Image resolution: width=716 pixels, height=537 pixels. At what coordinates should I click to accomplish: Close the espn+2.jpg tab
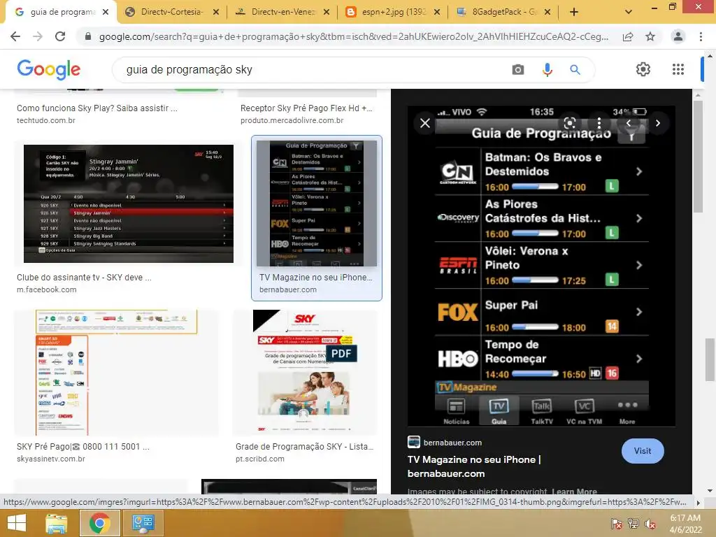pyautogui.click(x=437, y=12)
